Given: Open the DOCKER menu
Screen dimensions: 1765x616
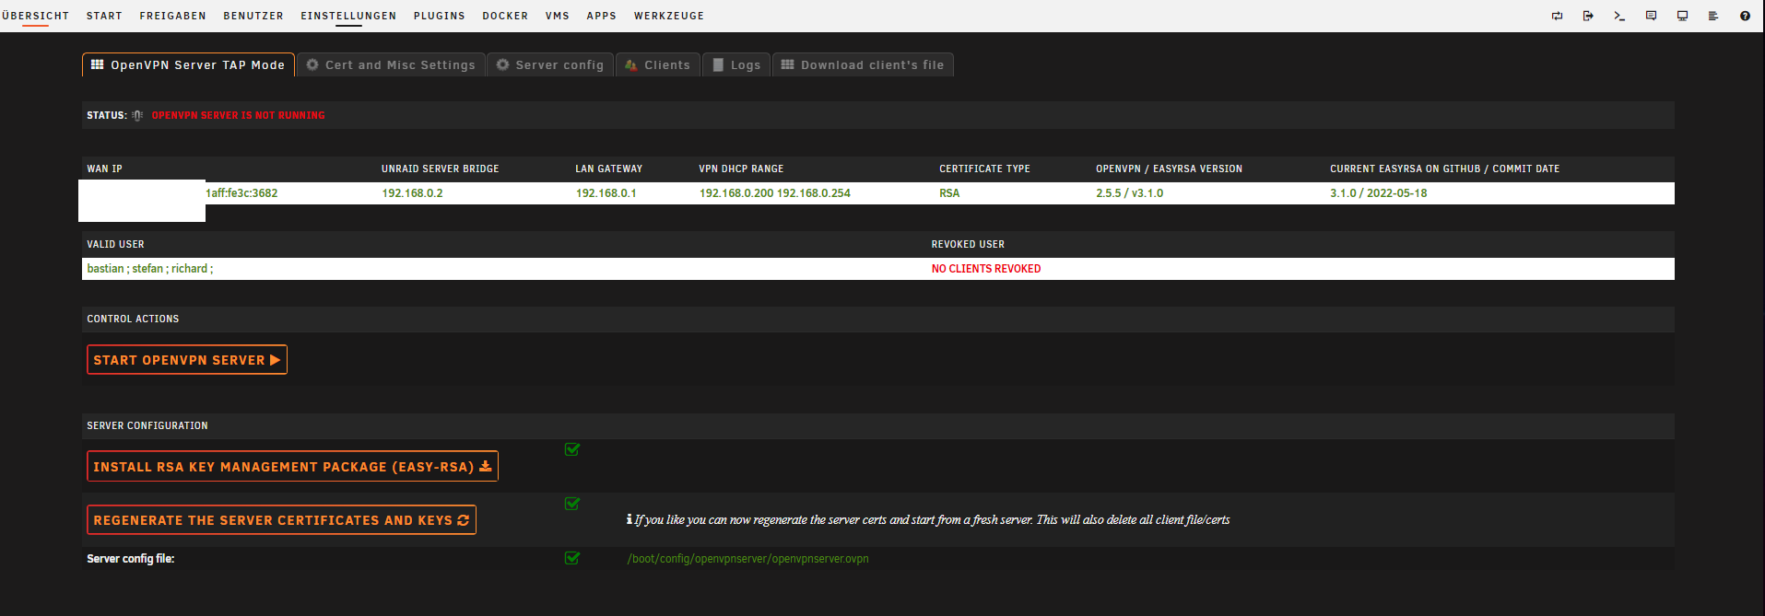Looking at the screenshot, I should coord(505,16).
